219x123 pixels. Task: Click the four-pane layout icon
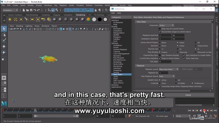4,84
